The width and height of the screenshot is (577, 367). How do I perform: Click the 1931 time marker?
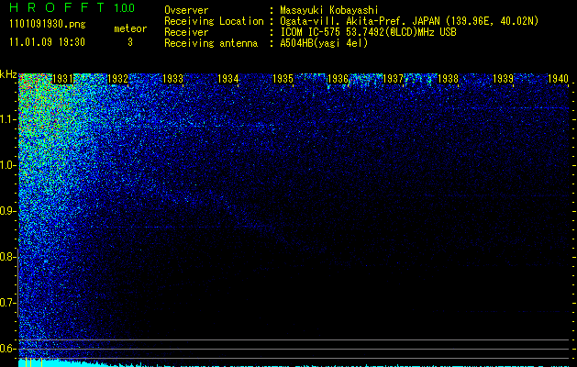coord(63,79)
